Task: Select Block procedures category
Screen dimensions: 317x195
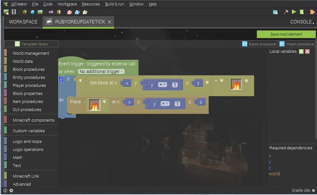Action: (x=28, y=70)
